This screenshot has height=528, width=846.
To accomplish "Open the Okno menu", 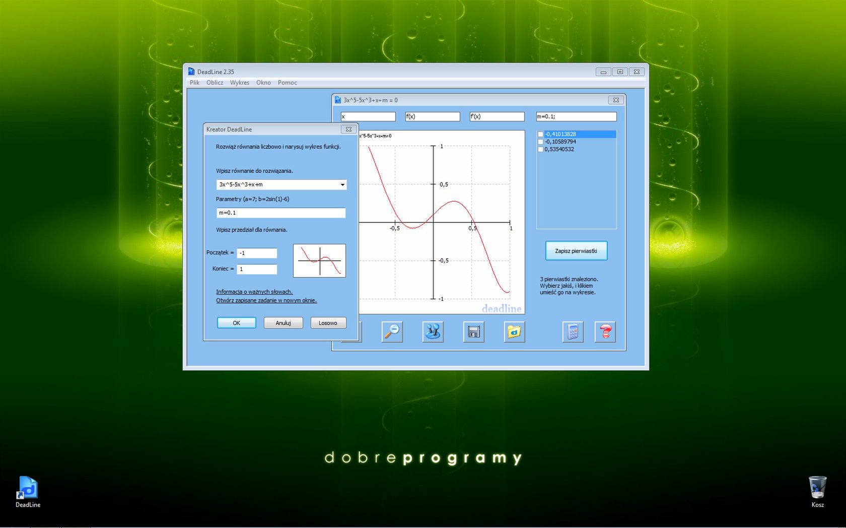I will (263, 83).
